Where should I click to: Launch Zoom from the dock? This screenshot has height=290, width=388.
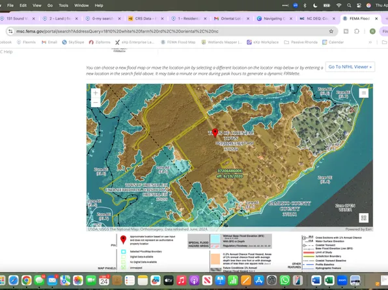(x=342, y=280)
